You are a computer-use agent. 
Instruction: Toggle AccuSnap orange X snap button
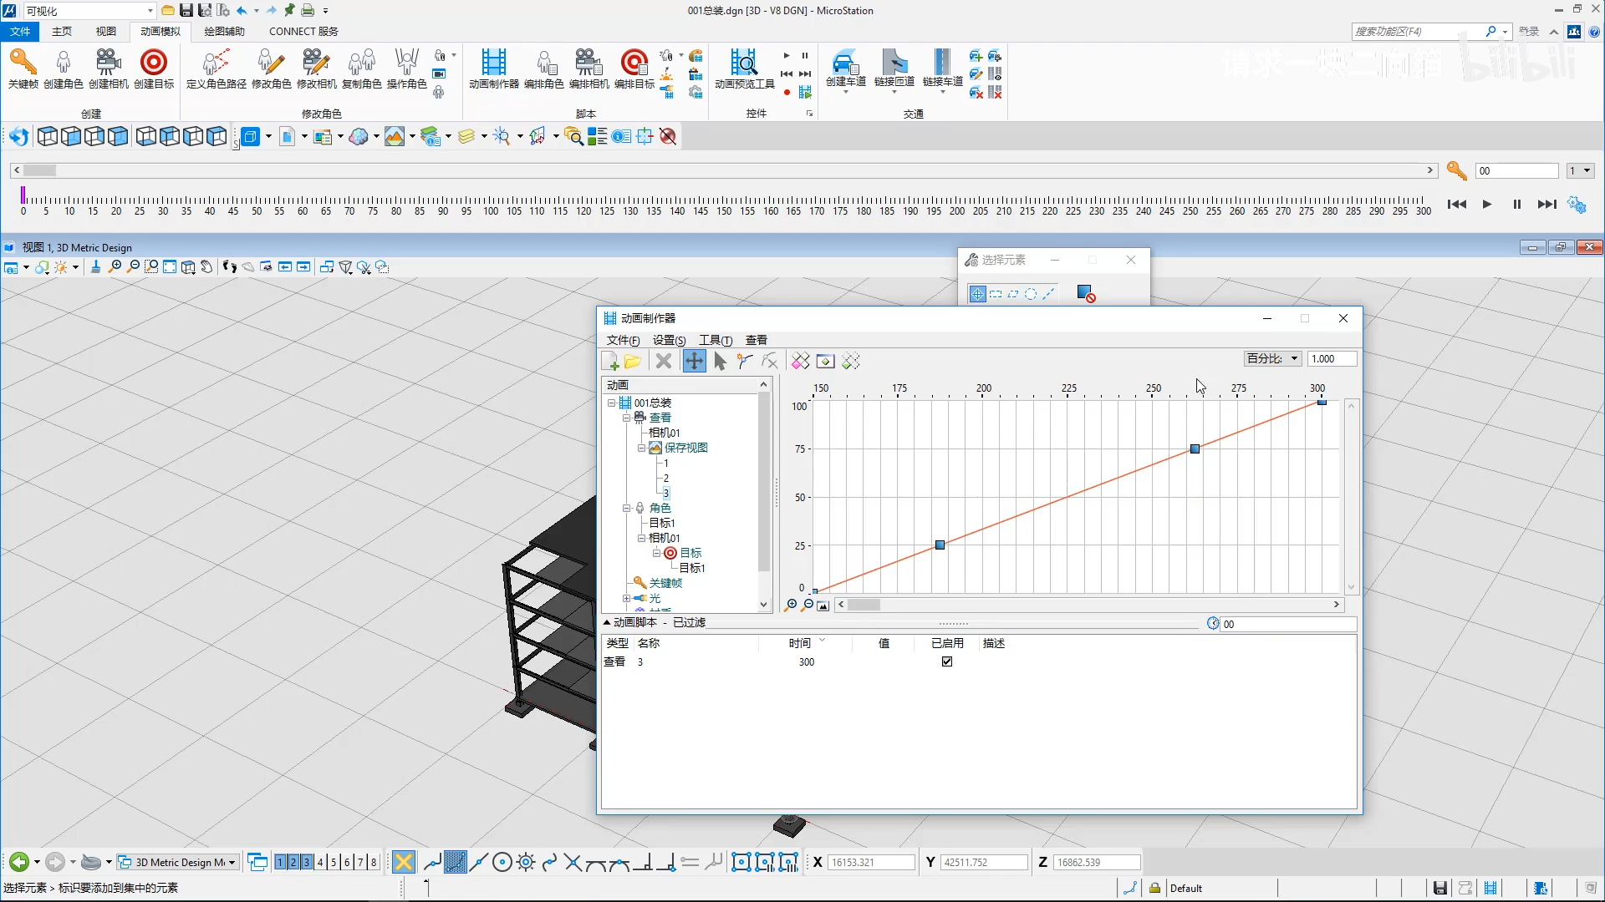pos(403,862)
